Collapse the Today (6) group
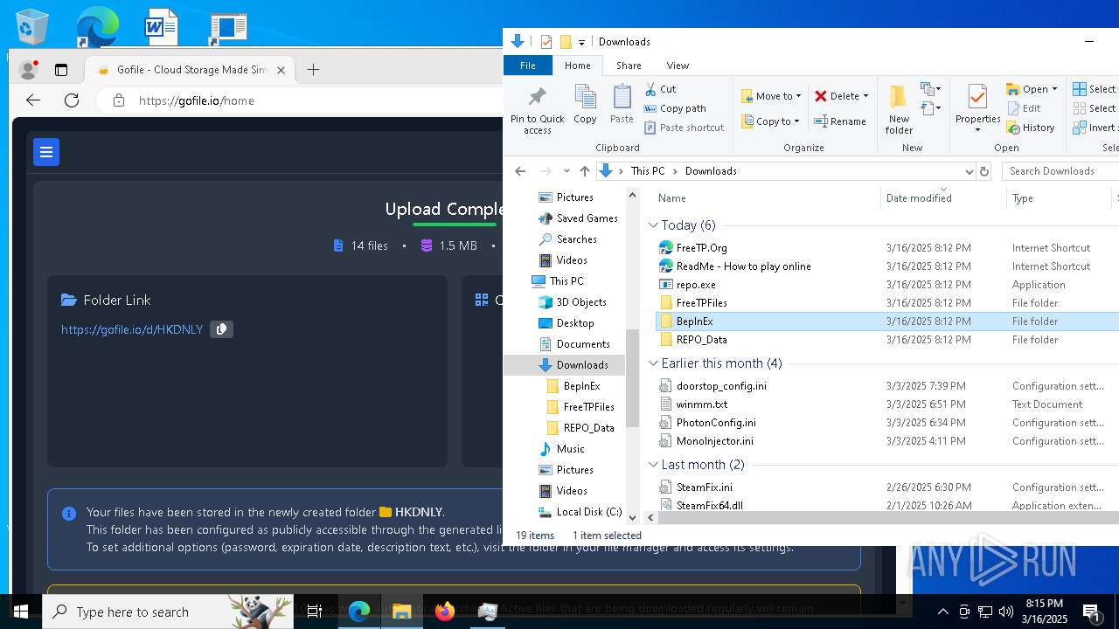Image resolution: width=1119 pixels, height=629 pixels. [653, 225]
